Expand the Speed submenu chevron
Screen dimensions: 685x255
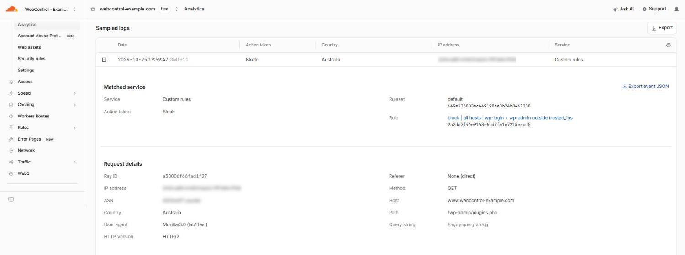pyautogui.click(x=74, y=93)
